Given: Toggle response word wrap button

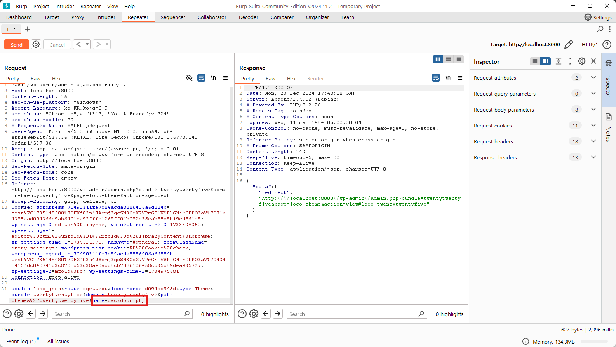Looking at the screenshot, I should tap(436, 78).
